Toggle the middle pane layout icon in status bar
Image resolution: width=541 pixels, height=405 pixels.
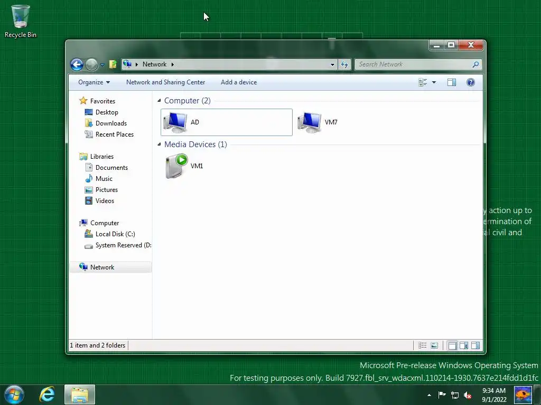coord(464,345)
